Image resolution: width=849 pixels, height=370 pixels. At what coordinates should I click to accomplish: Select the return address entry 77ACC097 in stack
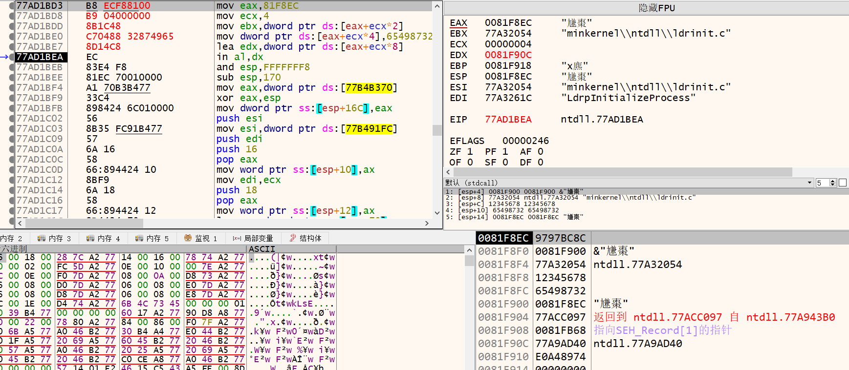point(561,317)
